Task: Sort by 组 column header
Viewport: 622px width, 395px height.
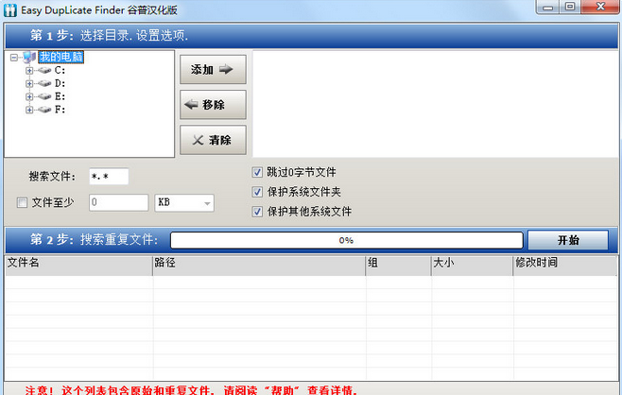Action: coord(398,266)
